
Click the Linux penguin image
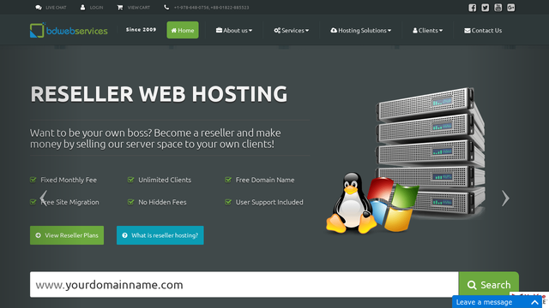pos(351,203)
